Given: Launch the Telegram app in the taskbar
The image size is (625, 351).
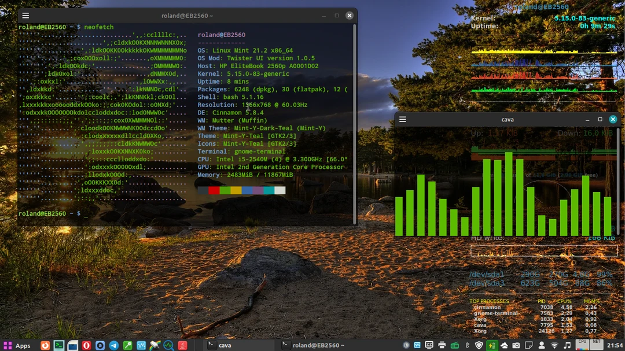Looking at the screenshot, I should [112, 344].
